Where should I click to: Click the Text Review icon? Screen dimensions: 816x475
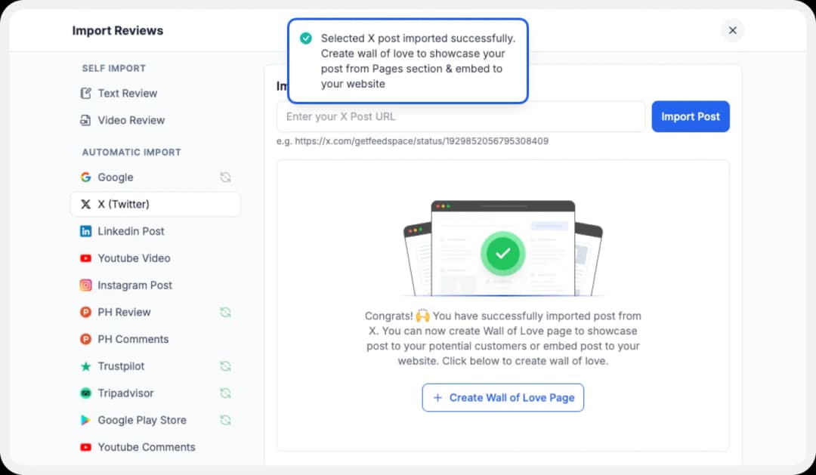[88, 93]
